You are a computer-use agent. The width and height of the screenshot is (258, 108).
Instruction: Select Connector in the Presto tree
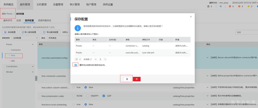[16, 50]
